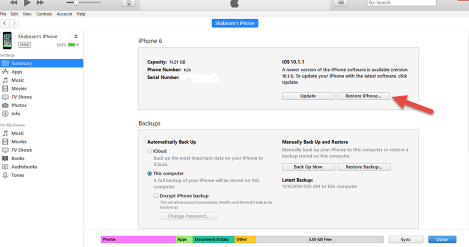This screenshot has height=247, width=469.
Task: Open Audiobooks under On My Device
Action: point(42,167)
